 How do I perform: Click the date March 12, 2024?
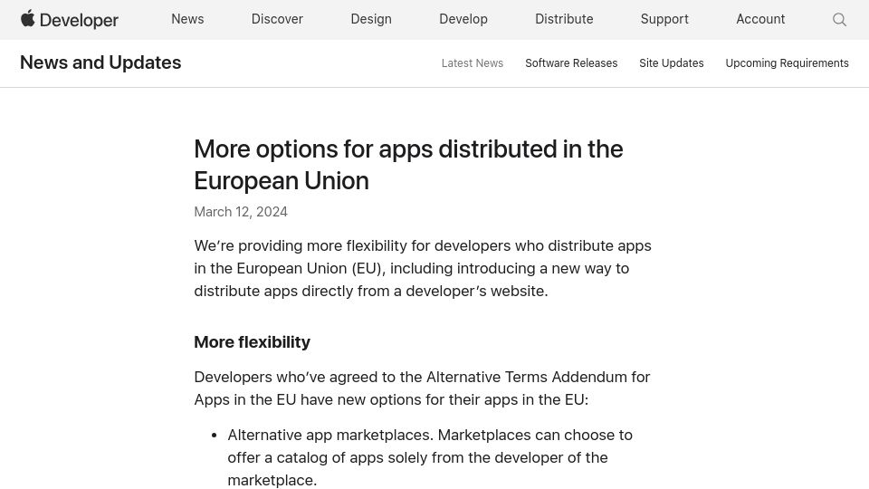[x=241, y=212]
